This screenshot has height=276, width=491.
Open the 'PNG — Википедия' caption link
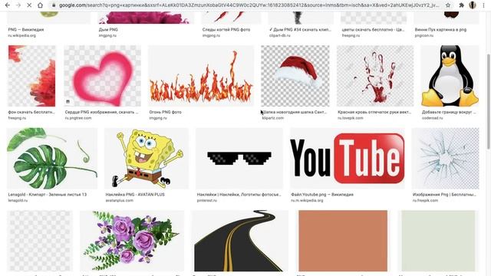coord(26,29)
